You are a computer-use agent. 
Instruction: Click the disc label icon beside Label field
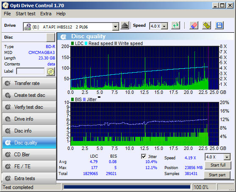pyautogui.click(x=51, y=71)
